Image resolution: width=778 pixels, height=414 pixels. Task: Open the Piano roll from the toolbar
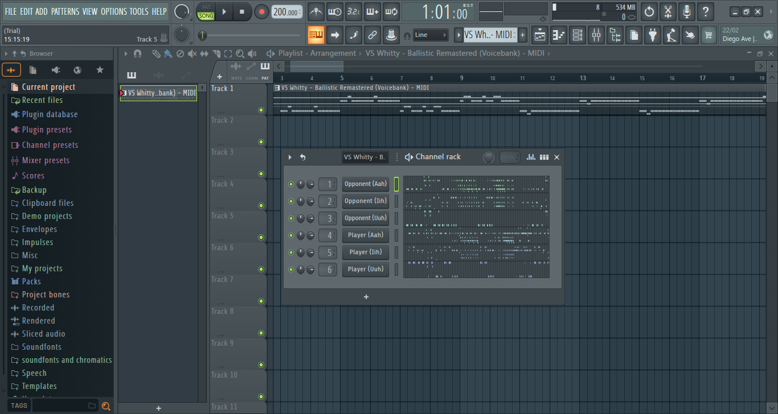tap(559, 35)
